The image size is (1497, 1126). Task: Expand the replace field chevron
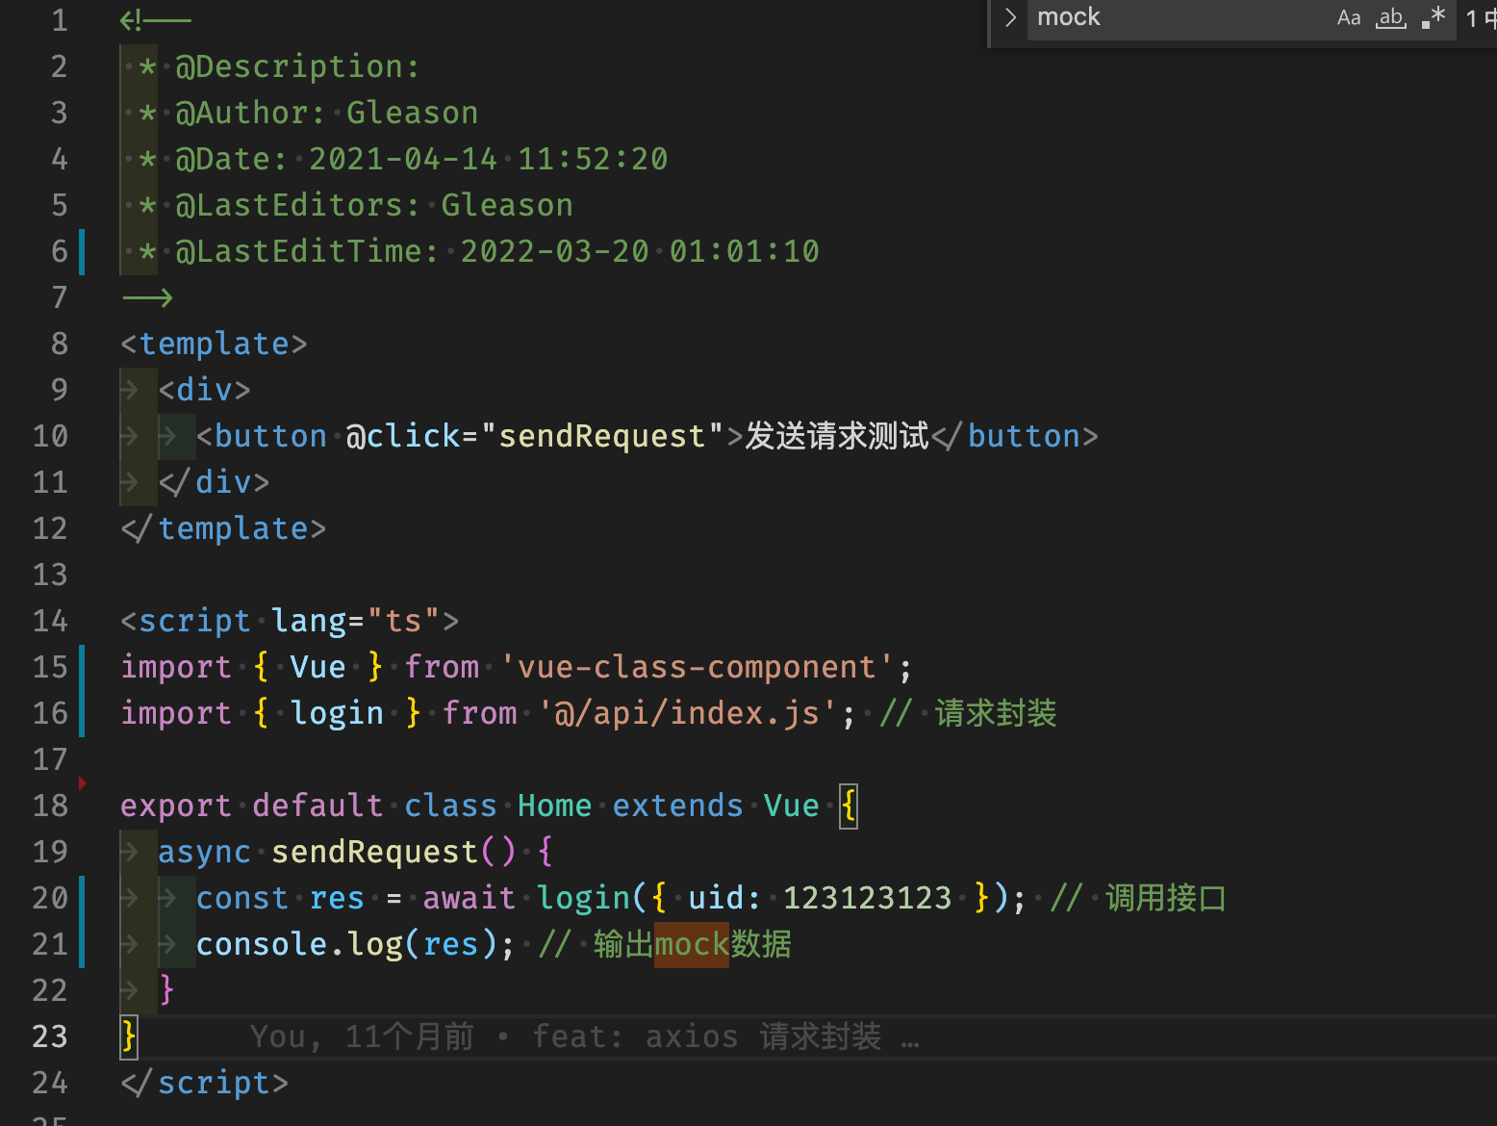(1010, 17)
